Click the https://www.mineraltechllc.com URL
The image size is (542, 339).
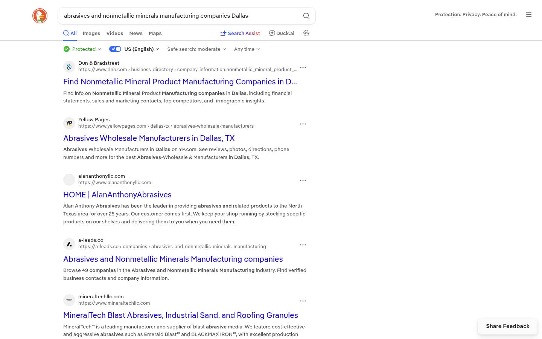click(x=114, y=303)
